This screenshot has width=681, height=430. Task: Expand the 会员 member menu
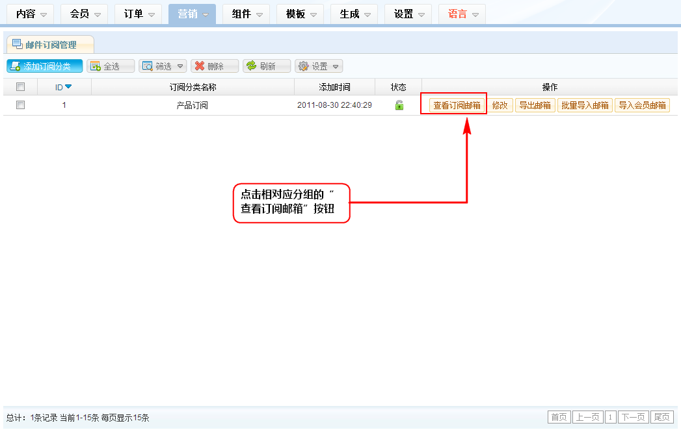[85, 14]
